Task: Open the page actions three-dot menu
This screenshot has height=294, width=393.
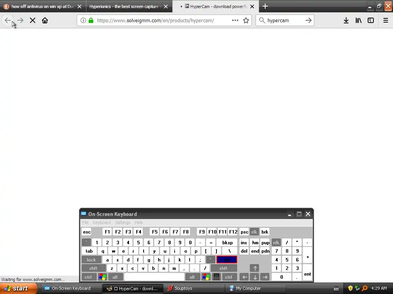Action: tap(235, 21)
